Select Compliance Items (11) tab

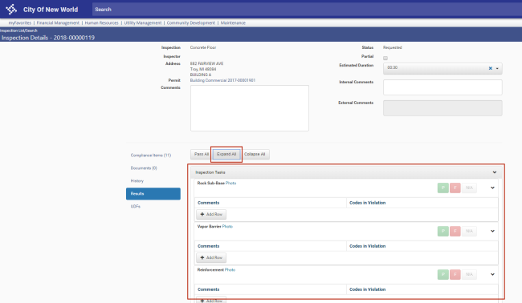click(x=151, y=156)
